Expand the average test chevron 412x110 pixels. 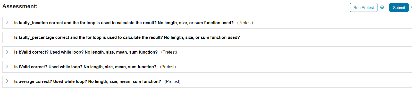tap(7, 81)
